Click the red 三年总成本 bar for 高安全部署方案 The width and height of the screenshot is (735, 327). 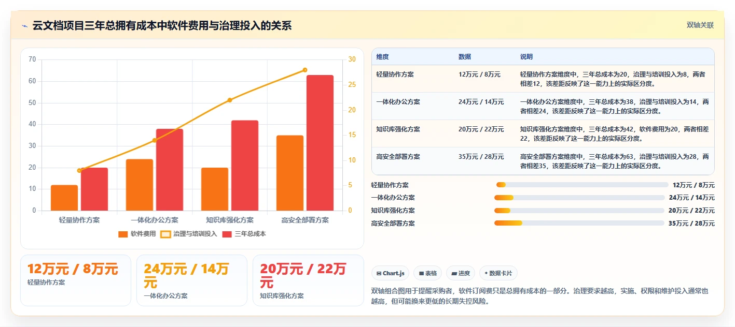tap(320, 143)
